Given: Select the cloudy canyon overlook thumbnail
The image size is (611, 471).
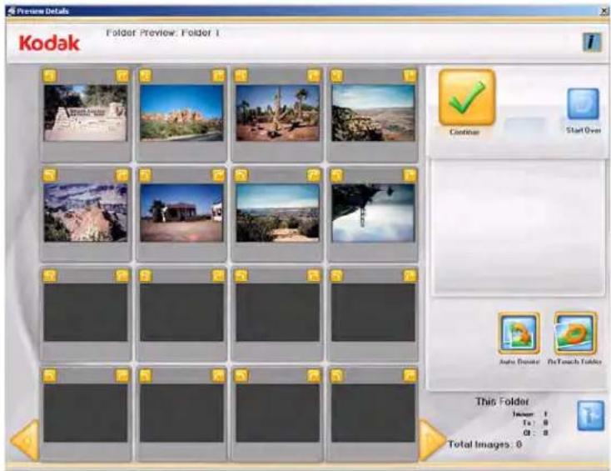Looking at the screenshot, I should (x=373, y=113).
